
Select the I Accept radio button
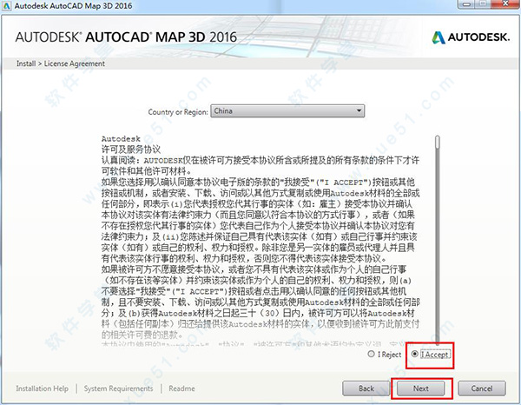click(414, 354)
